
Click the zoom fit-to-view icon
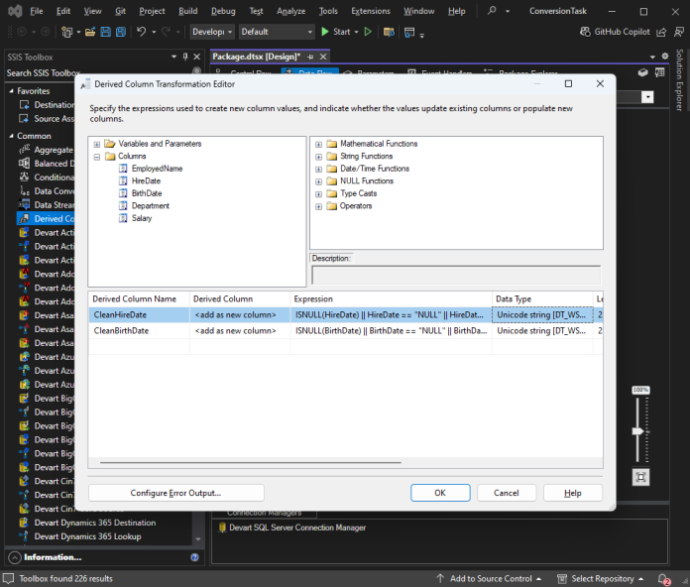(640, 477)
